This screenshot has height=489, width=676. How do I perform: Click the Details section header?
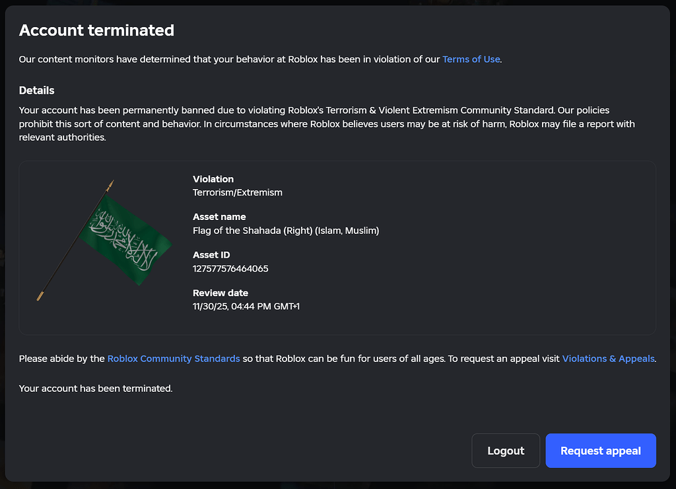coord(36,90)
